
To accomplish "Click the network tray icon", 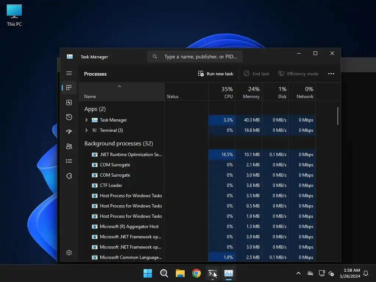I will coord(322,273).
